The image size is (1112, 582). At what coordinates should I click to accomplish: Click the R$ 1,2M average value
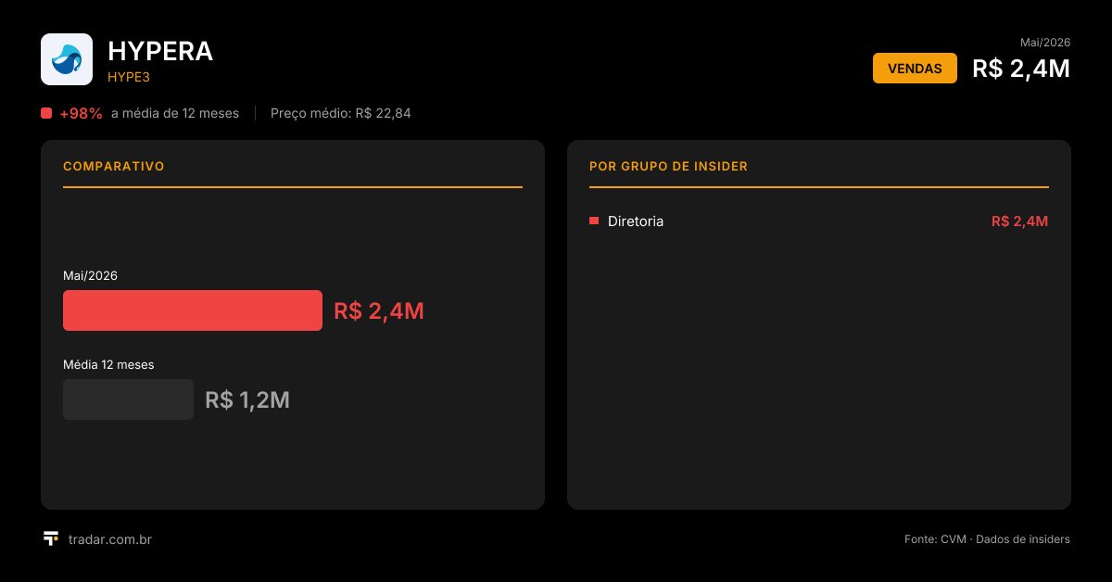(247, 400)
